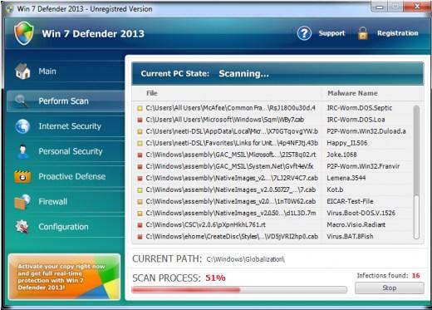Image resolution: width=432 pixels, height=310 pixels.
Task: Click red marker beside Lemena.3544 row
Action: (x=140, y=178)
